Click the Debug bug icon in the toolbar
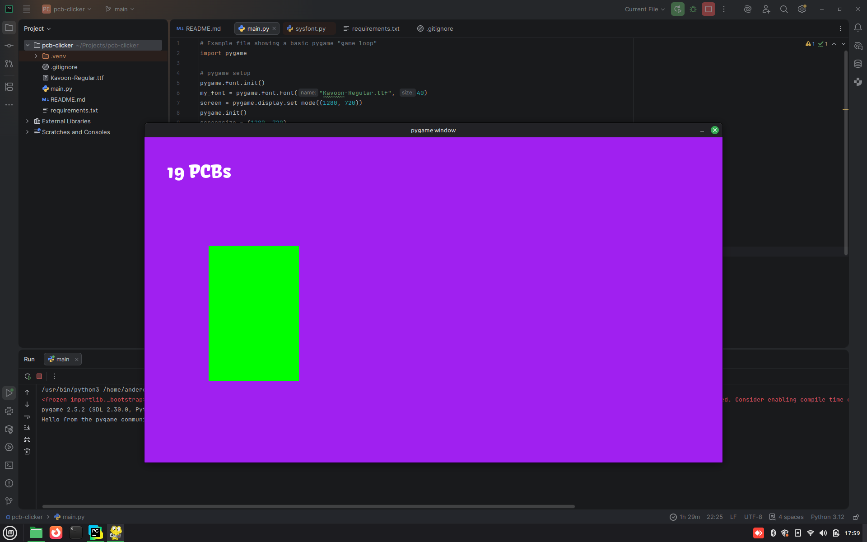The width and height of the screenshot is (867, 542). point(693,9)
